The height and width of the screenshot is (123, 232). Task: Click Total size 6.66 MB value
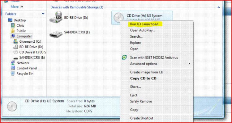click(x=90, y=106)
